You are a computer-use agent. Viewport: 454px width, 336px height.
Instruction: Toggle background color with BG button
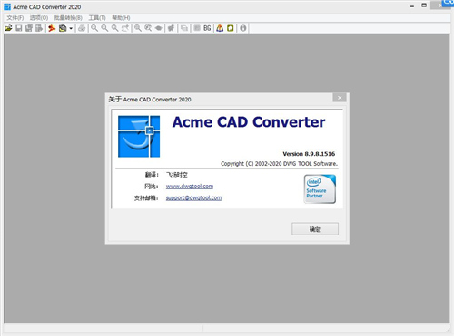207,28
